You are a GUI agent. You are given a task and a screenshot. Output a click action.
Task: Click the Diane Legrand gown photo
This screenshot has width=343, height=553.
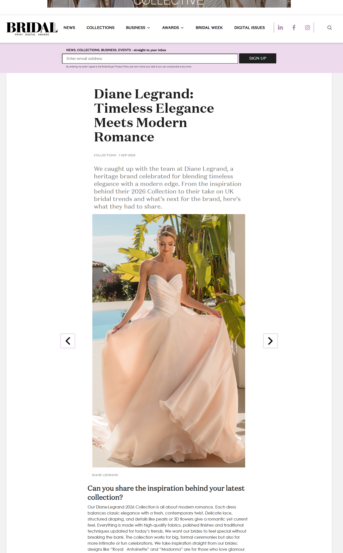click(169, 341)
